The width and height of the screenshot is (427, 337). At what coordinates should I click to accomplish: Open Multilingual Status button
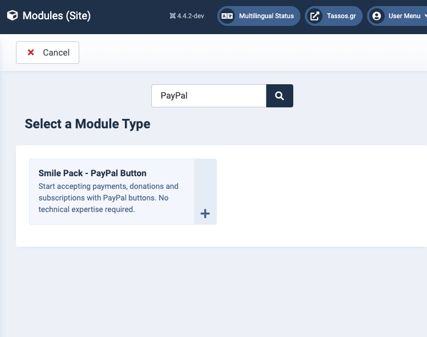click(x=259, y=16)
